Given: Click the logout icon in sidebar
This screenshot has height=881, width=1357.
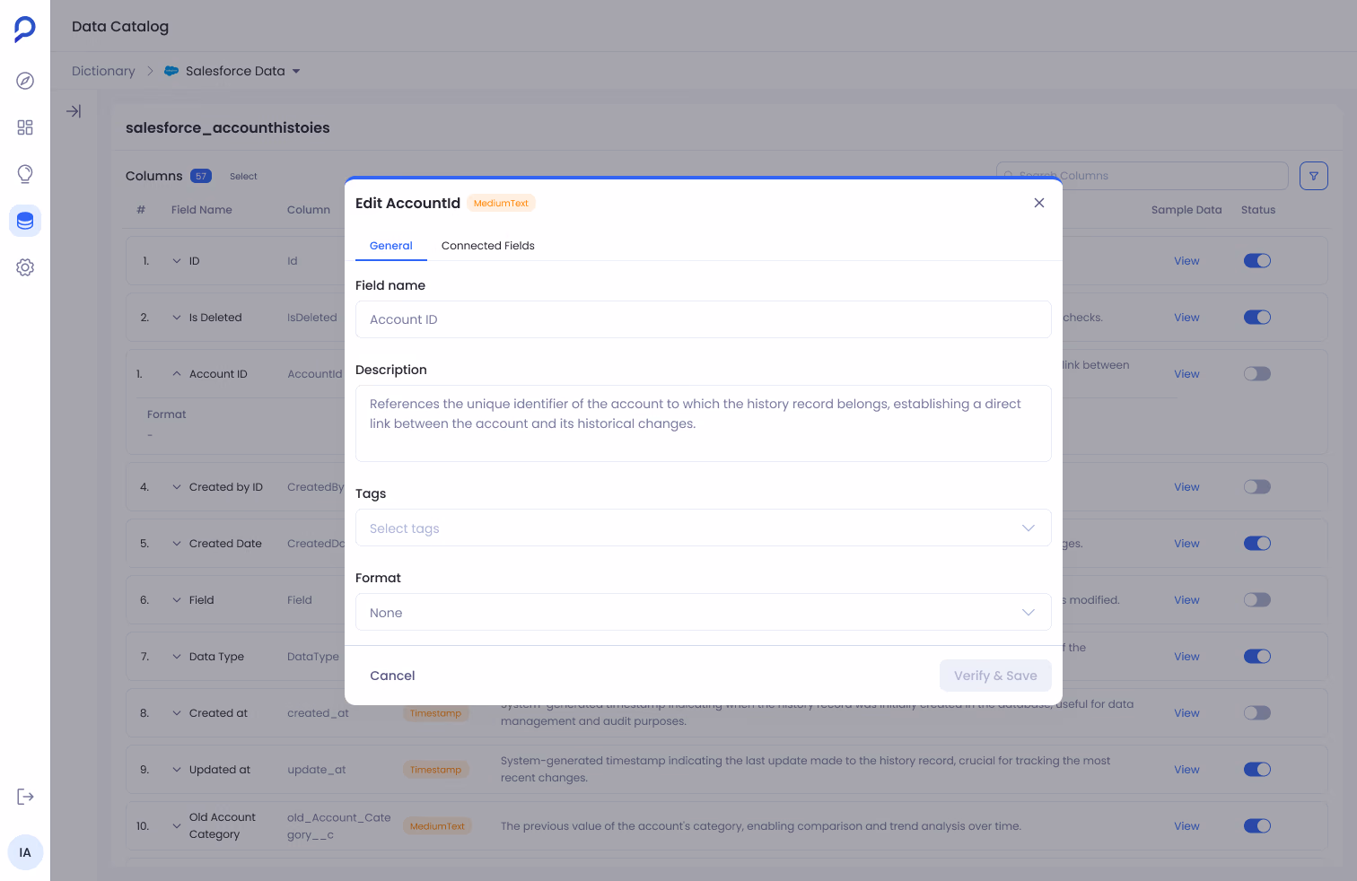Looking at the screenshot, I should 25,797.
